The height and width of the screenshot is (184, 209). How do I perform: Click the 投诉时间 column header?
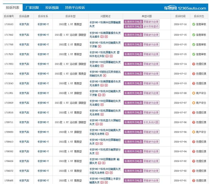(180, 16)
